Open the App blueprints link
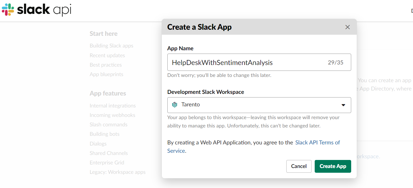Viewport: 413px width, 188px height. 106,74
